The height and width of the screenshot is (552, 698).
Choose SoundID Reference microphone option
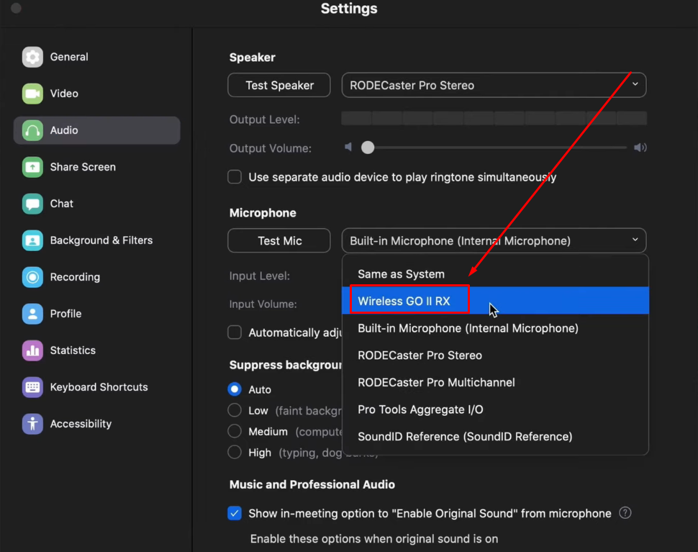coord(495,437)
